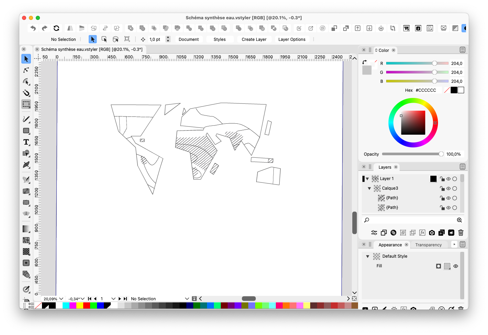488x335 pixels.
Task: Click the search magnifier in Layers panel
Action: pos(367,220)
